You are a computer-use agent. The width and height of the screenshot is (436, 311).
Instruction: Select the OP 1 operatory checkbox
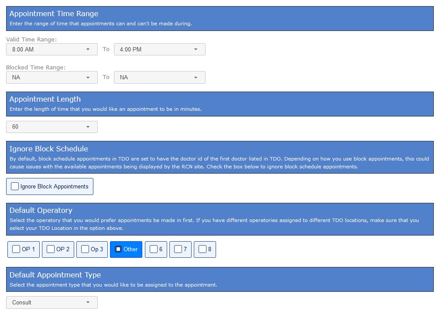(x=16, y=249)
